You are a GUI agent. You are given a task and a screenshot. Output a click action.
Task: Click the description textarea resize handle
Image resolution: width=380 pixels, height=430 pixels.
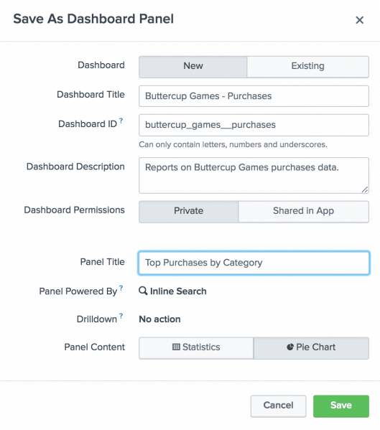point(365,190)
